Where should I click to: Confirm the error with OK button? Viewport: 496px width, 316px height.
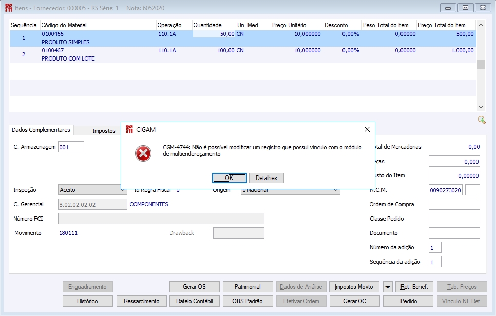(x=230, y=178)
